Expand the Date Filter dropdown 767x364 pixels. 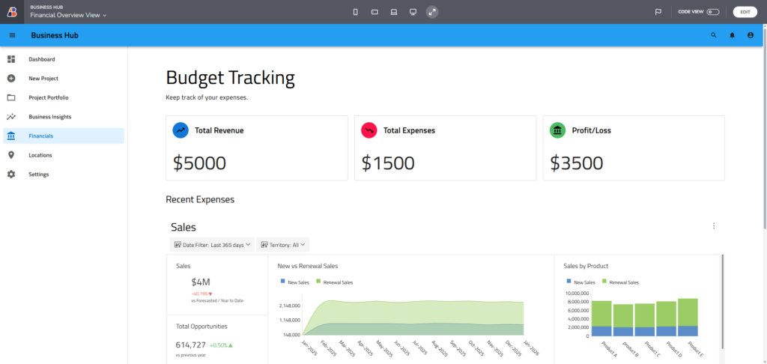point(212,245)
